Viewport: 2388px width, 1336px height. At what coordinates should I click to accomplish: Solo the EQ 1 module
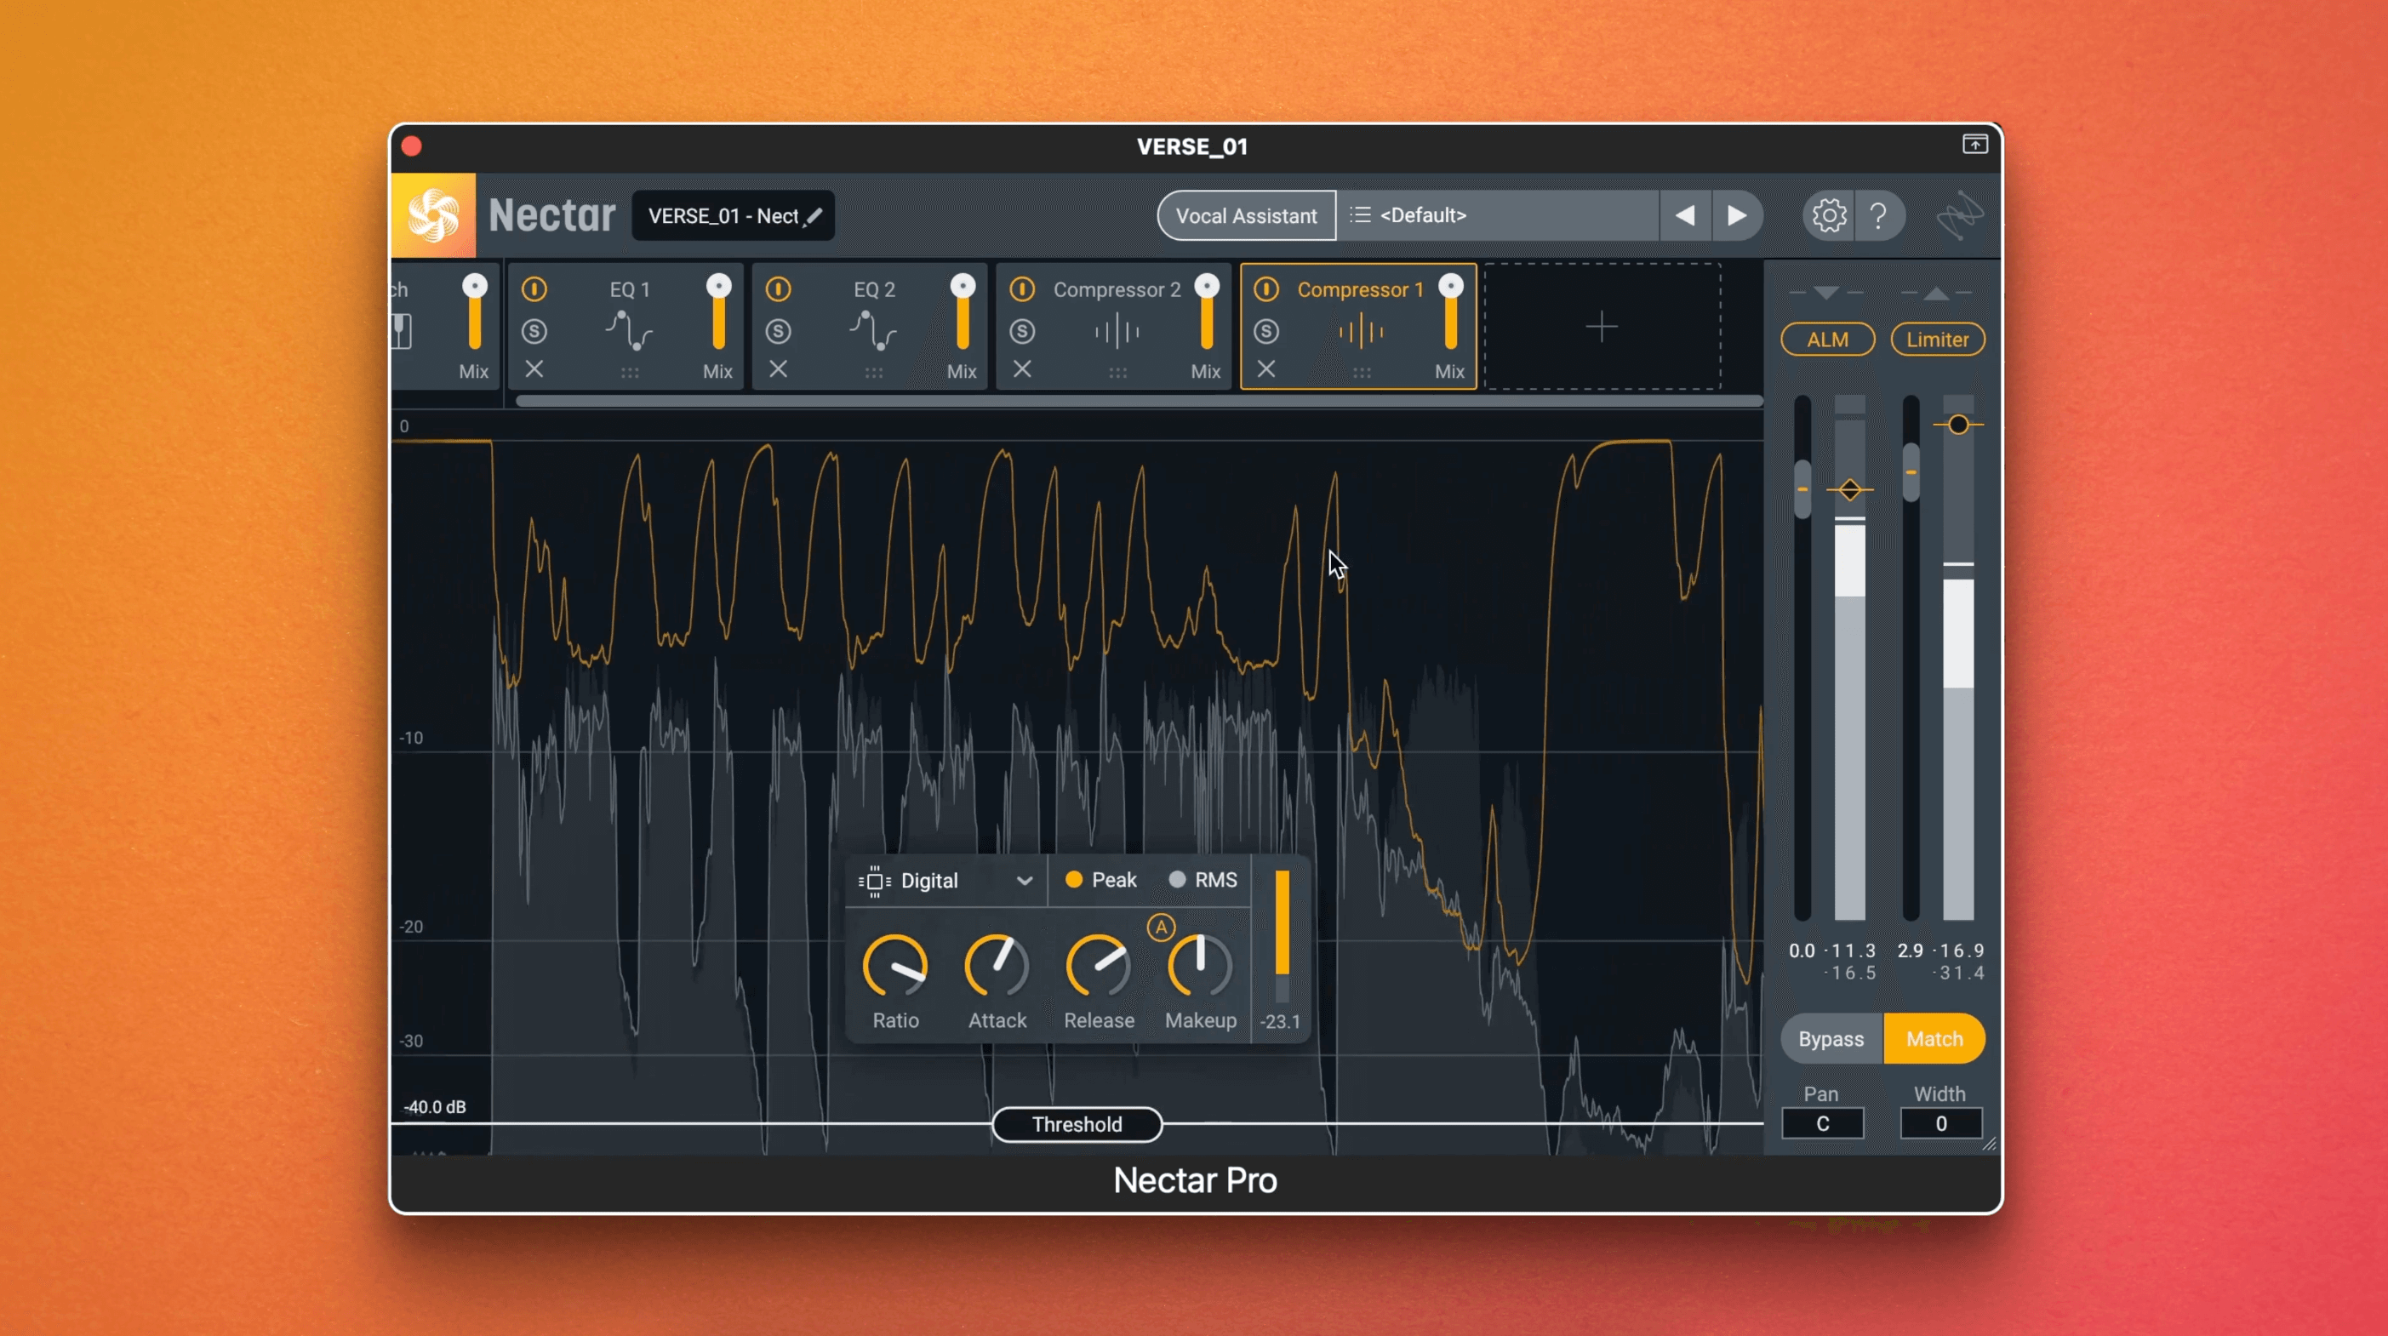(x=534, y=331)
